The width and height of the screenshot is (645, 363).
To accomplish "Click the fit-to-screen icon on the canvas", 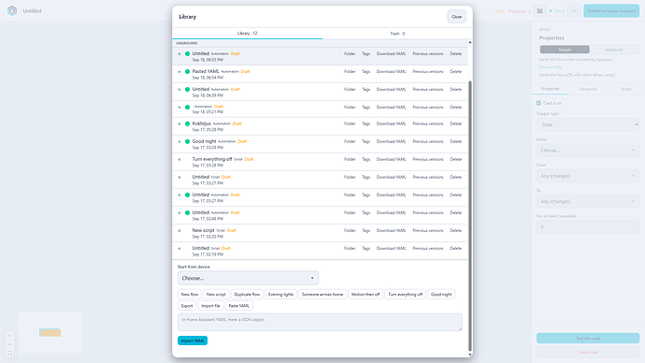I will [10, 353].
